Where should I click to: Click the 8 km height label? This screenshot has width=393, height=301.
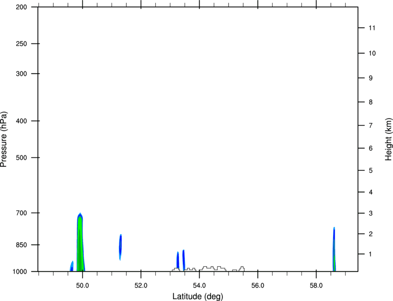(371, 102)
